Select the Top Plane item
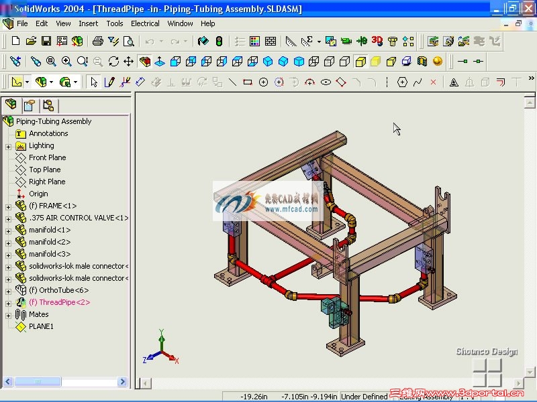537x402 pixels. point(44,170)
